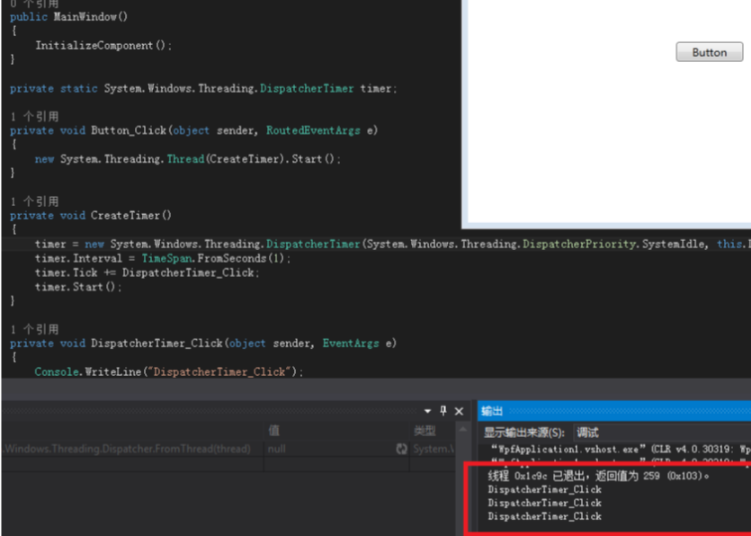Open 1 个引用 link above Button_Click
The height and width of the screenshot is (536, 751).
click(x=34, y=116)
